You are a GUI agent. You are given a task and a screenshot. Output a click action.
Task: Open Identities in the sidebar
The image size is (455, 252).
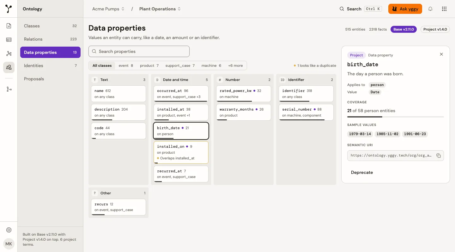[50, 66]
